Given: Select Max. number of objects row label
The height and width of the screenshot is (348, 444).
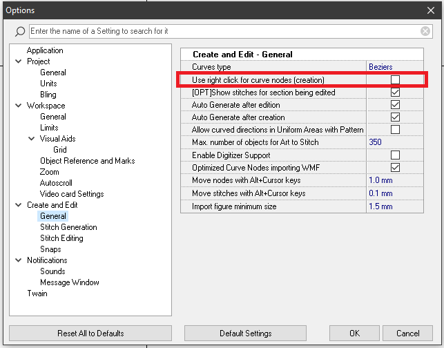Looking at the screenshot, I should [x=255, y=142].
